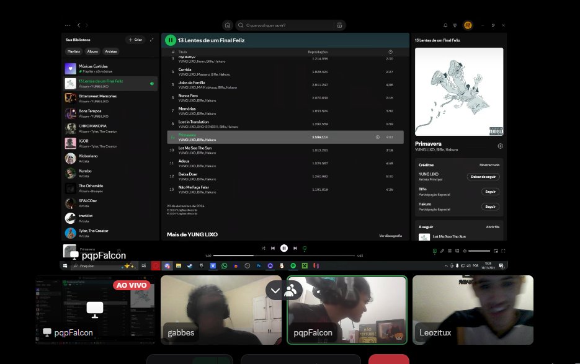The image size is (580, 364).
Task: Go forward with the right arrow
Action: click(87, 25)
